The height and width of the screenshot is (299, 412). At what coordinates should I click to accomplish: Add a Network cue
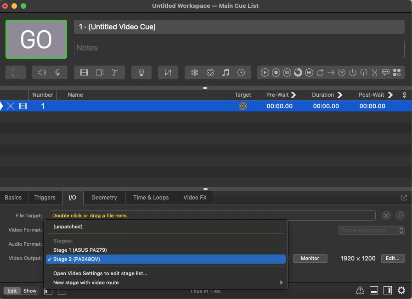(x=195, y=72)
